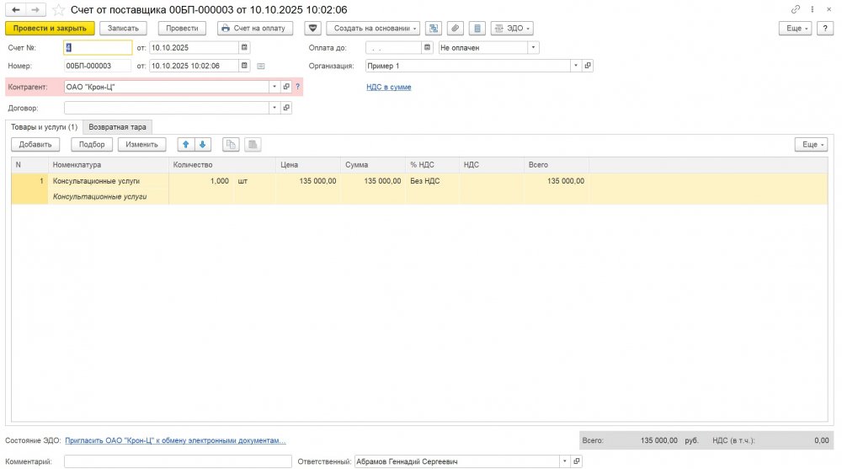Viewport: 842px width, 469px height.
Task: Click the НДС в сумме link
Action: [x=388, y=87]
